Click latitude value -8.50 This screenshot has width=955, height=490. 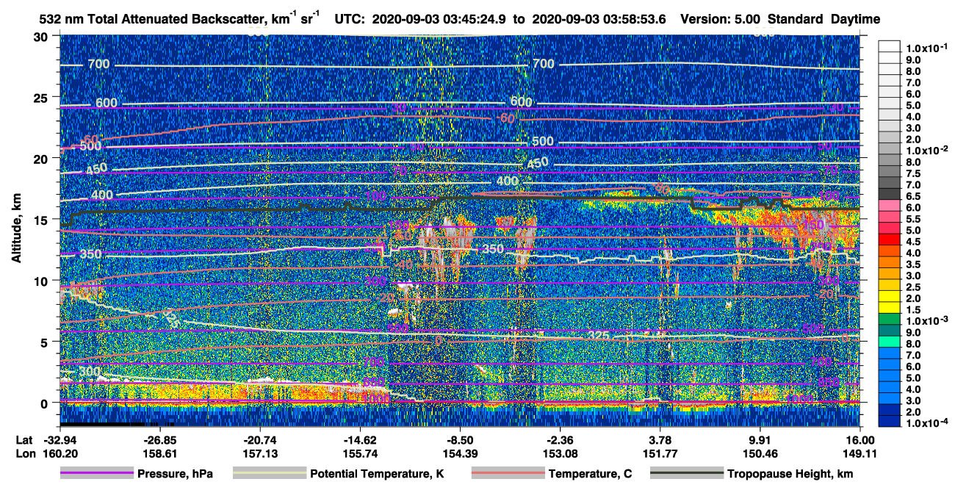point(460,440)
